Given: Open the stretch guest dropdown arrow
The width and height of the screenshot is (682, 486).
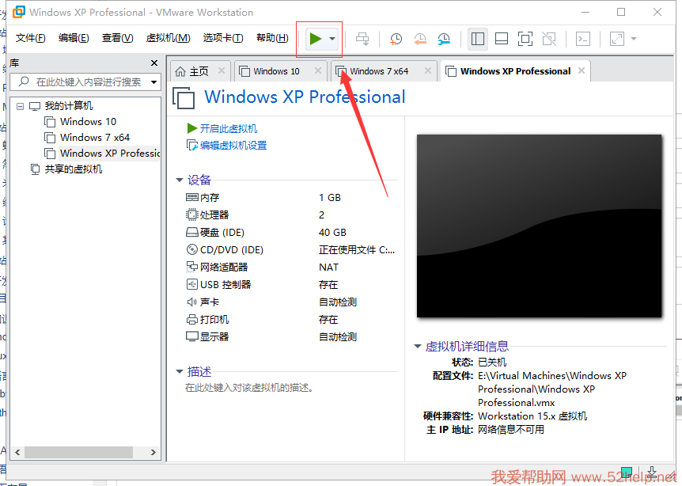Looking at the screenshot, I should 634,39.
